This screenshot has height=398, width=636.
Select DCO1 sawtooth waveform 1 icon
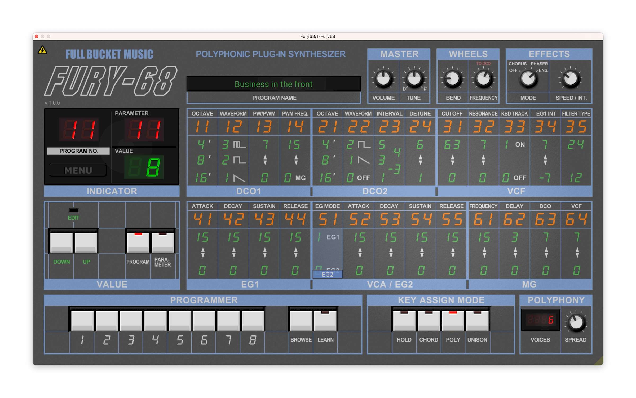[239, 178]
